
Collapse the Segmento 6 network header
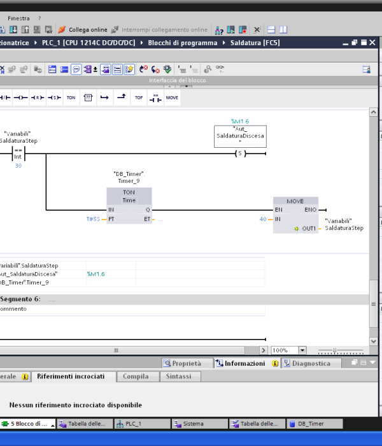tap(20, 299)
